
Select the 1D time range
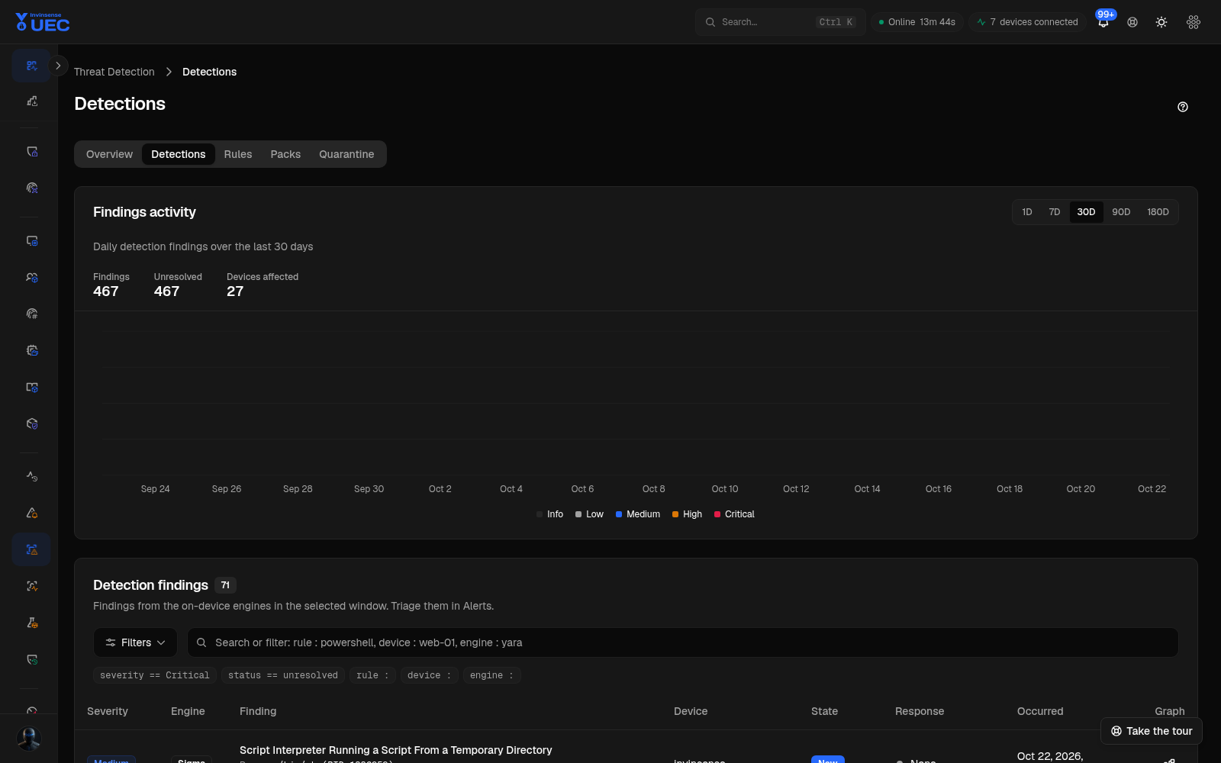[1027, 212]
